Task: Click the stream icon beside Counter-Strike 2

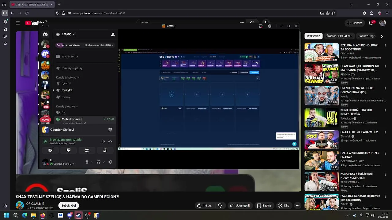Action: click(110, 130)
